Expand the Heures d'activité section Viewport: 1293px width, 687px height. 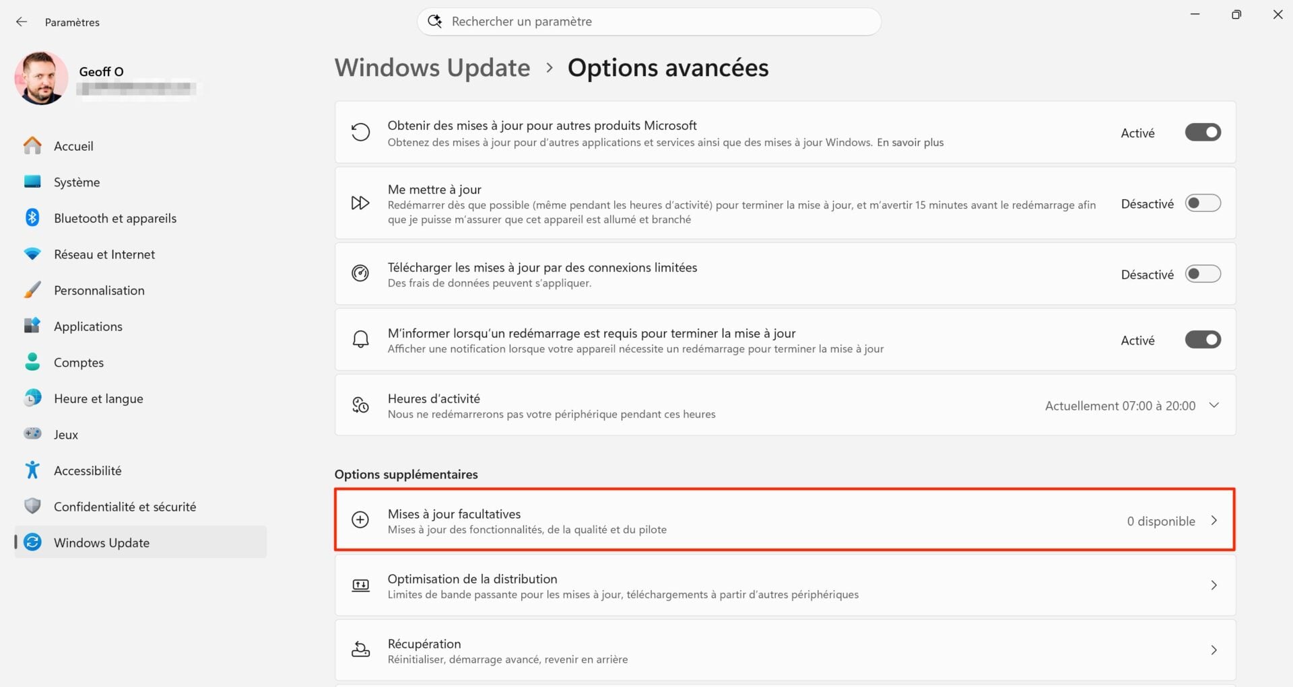(x=1214, y=405)
